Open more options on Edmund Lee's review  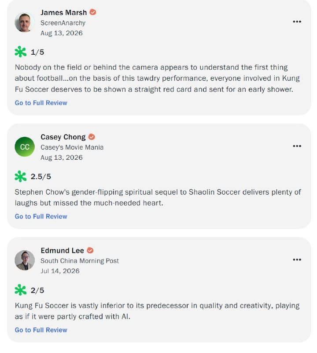[x=297, y=259]
